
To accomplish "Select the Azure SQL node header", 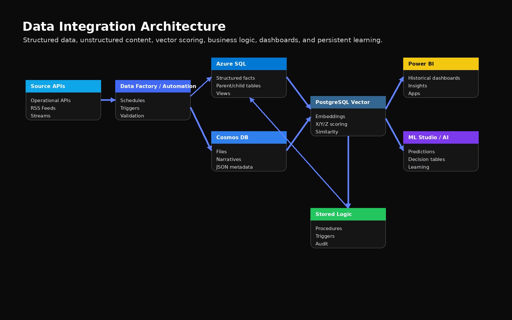I will tap(249, 64).
